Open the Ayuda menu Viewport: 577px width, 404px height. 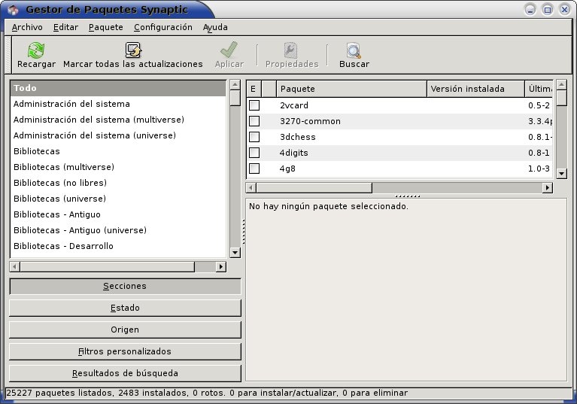point(215,27)
